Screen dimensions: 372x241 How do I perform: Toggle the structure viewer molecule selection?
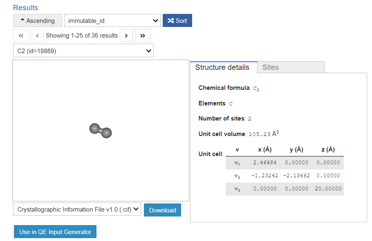[100, 131]
